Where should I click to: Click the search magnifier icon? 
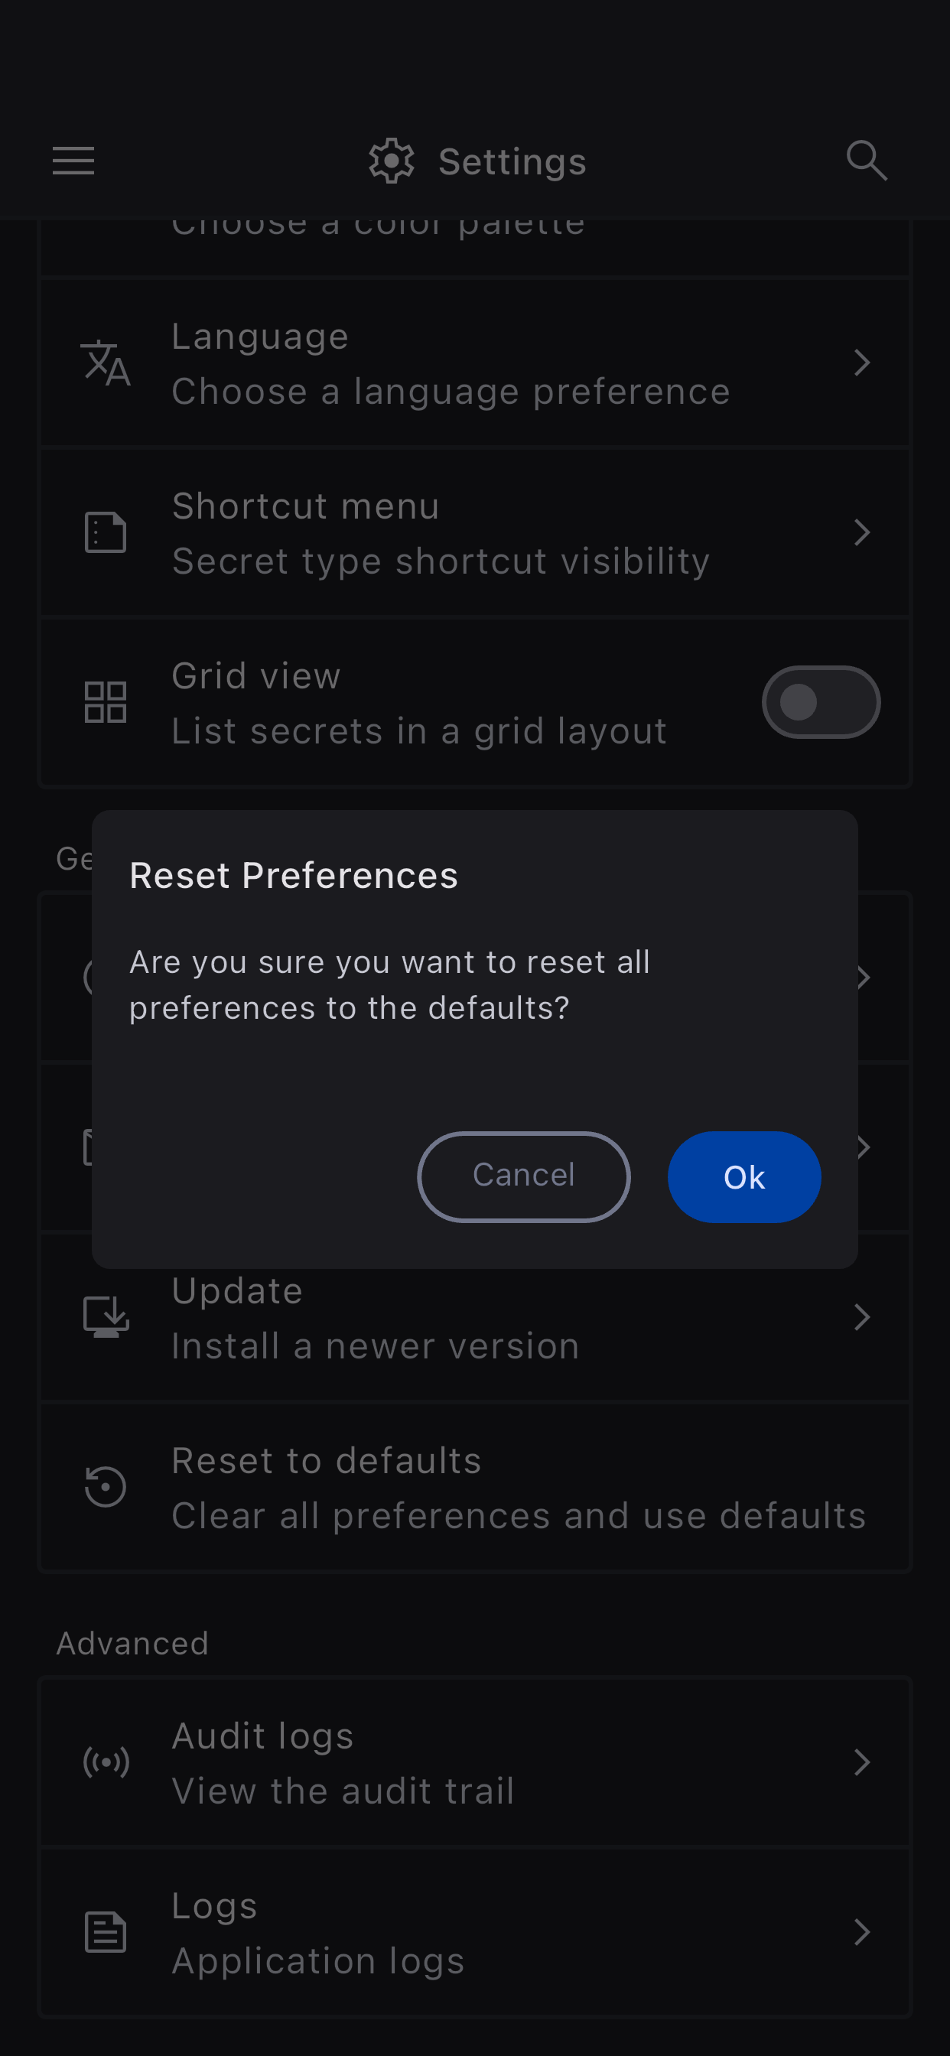click(866, 161)
